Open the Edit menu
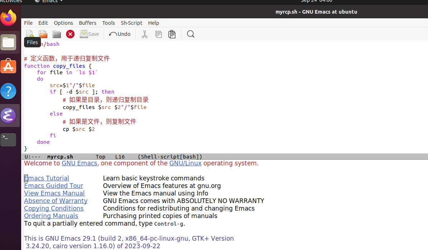Screen dimensions: 428x250 (x=43, y=23)
